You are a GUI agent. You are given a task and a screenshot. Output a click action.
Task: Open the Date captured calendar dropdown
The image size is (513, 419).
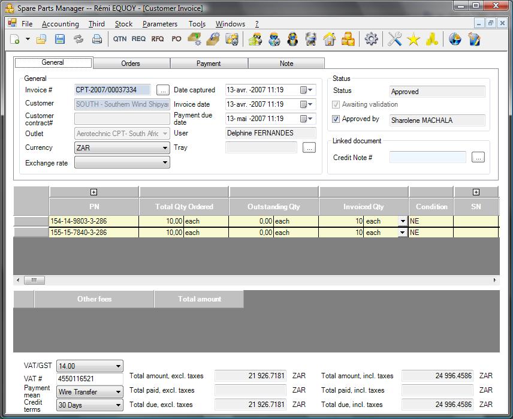[x=306, y=90]
